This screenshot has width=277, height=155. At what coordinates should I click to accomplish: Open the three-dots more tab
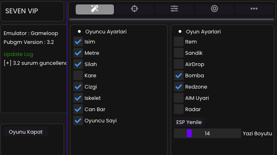[x=254, y=9]
